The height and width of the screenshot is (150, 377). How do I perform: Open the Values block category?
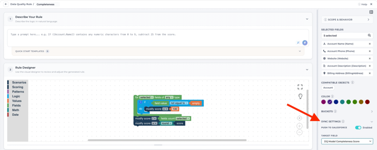coord(17,101)
